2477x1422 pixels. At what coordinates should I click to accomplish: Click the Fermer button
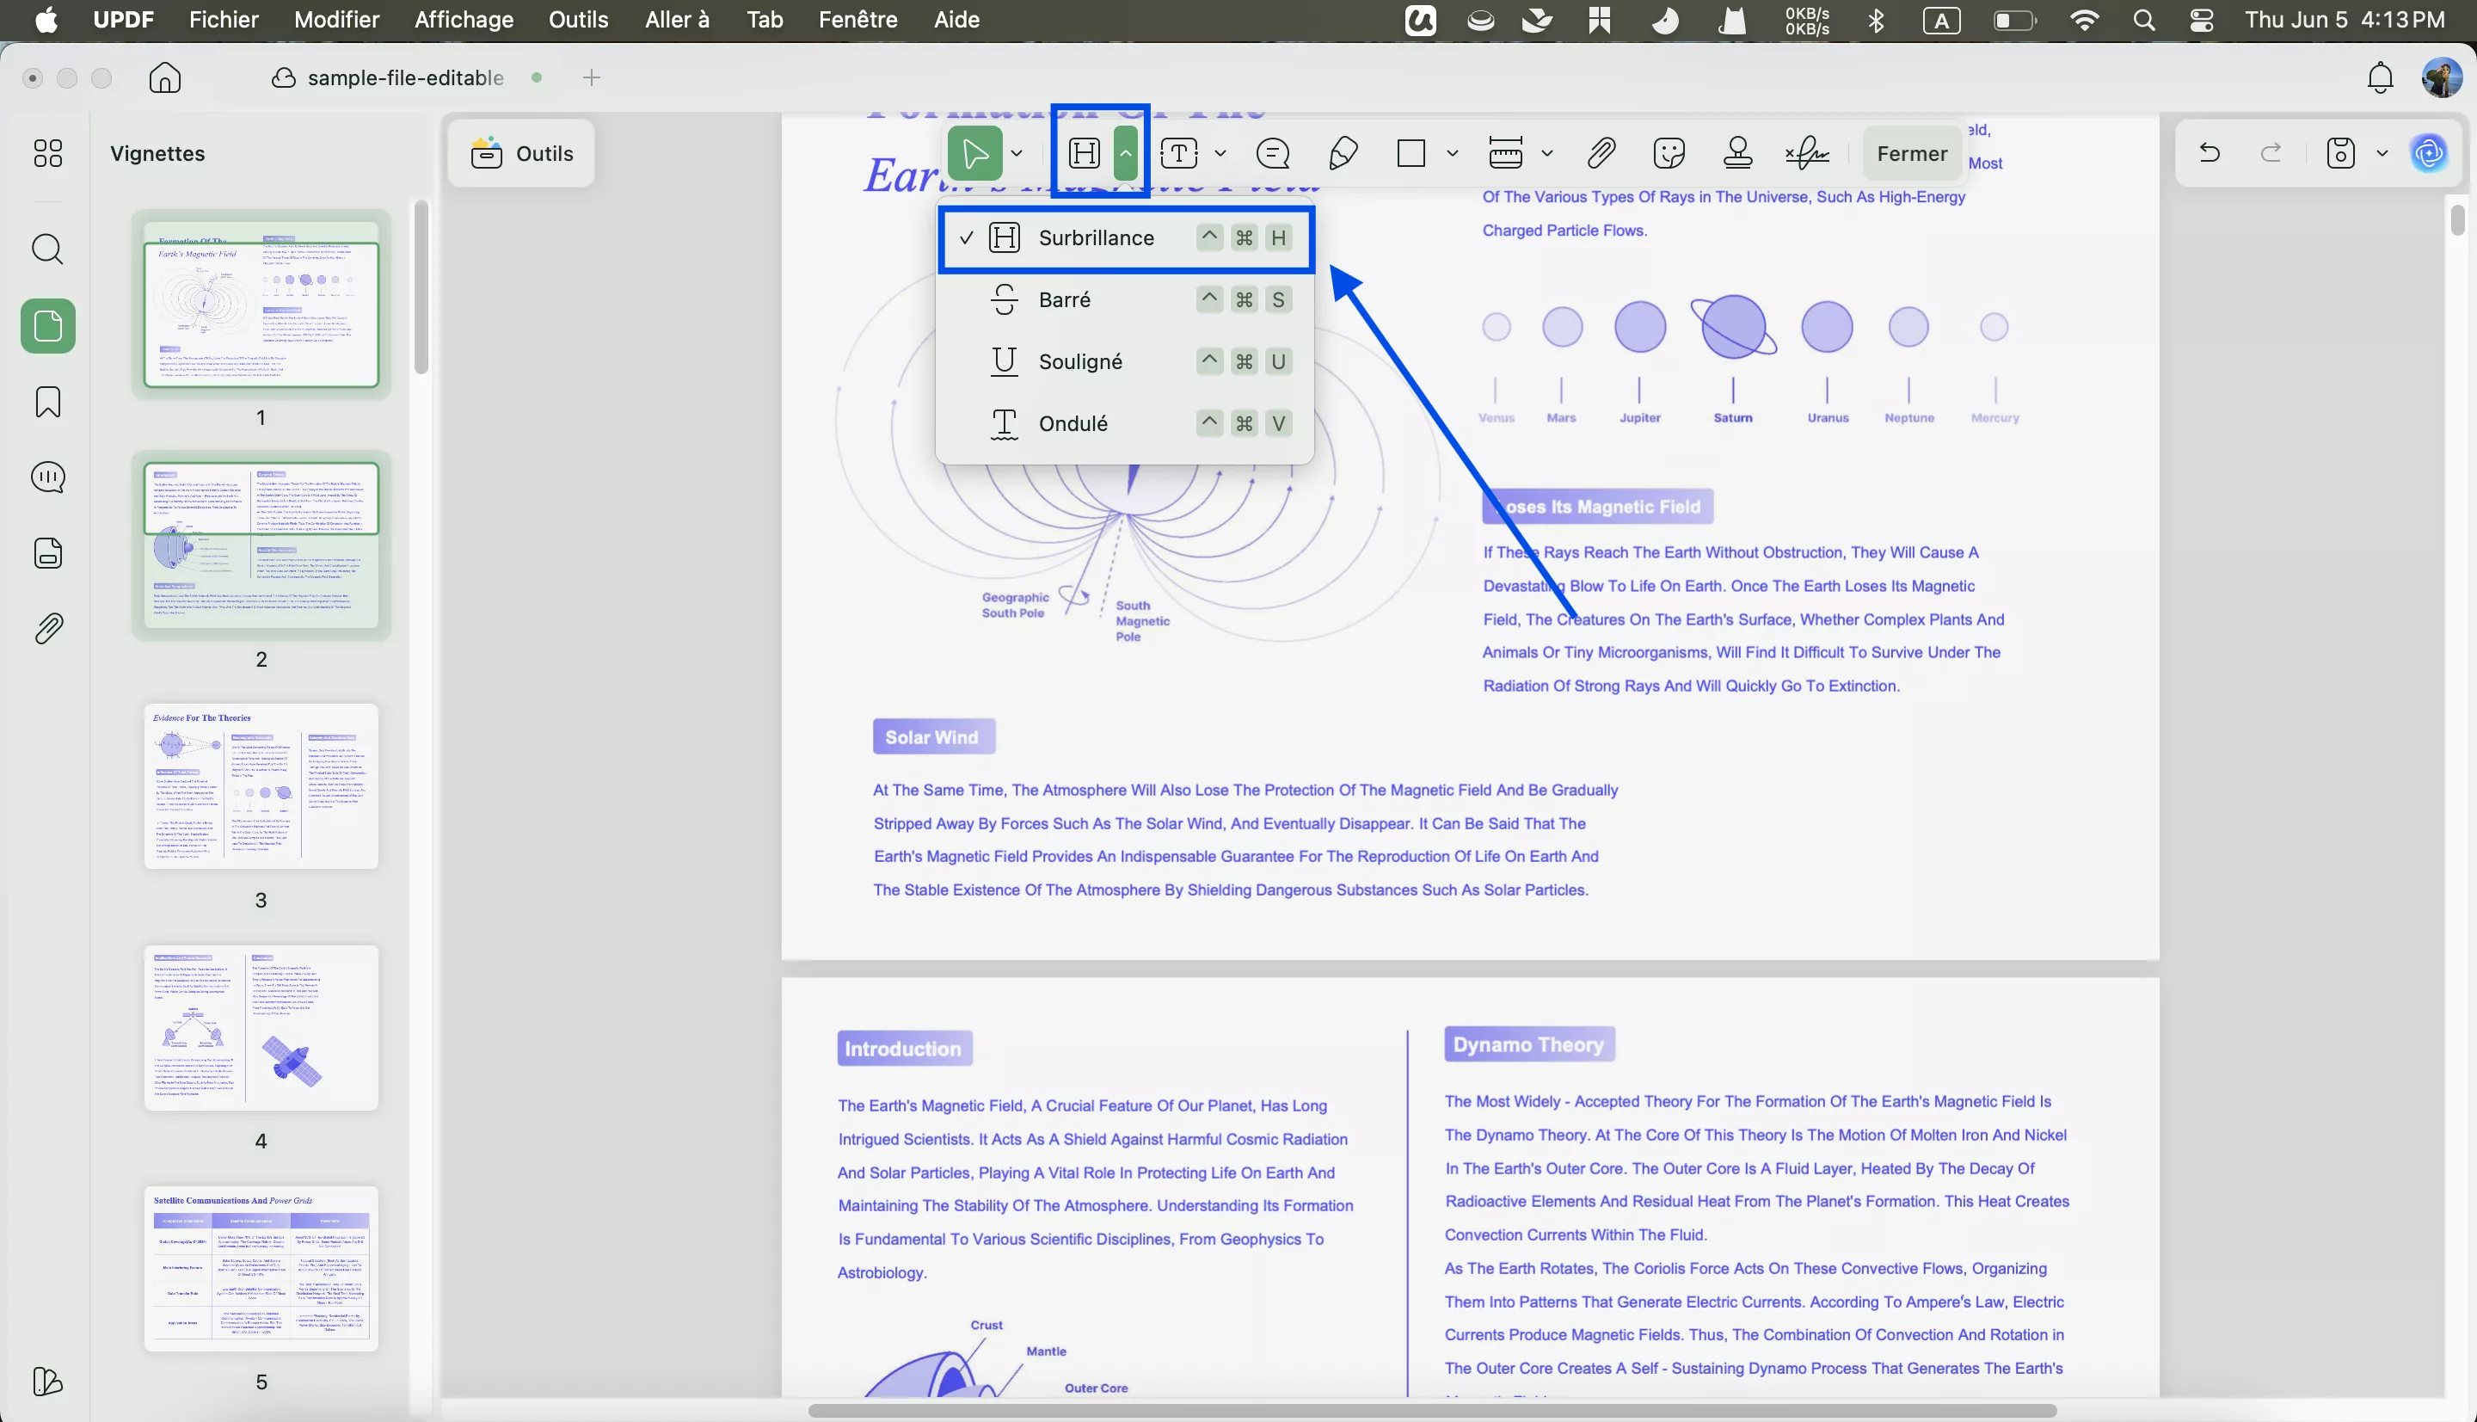1912,153
